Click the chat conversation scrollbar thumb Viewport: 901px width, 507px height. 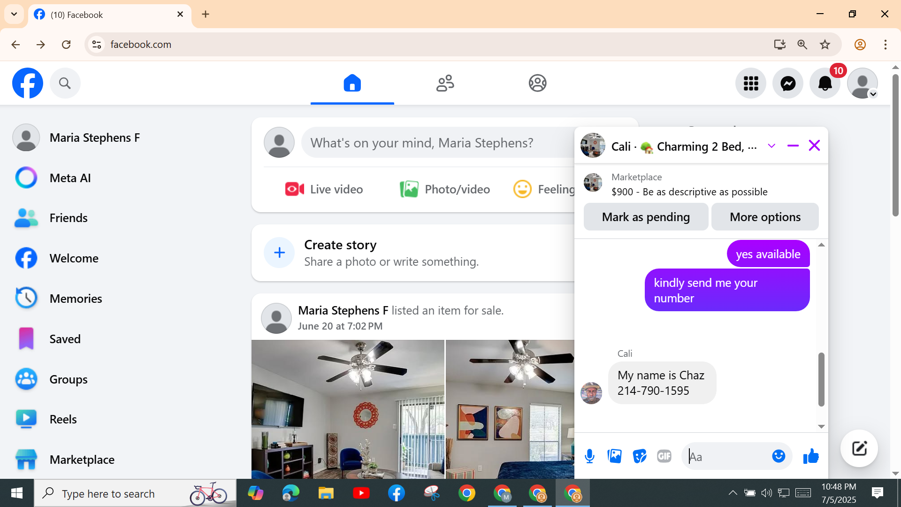(821, 379)
